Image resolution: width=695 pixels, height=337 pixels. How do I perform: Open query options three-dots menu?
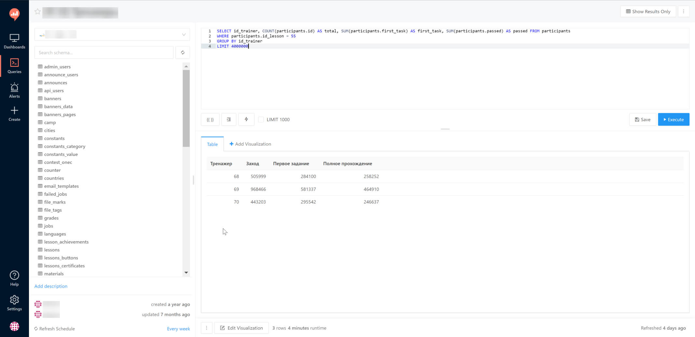pos(684,11)
